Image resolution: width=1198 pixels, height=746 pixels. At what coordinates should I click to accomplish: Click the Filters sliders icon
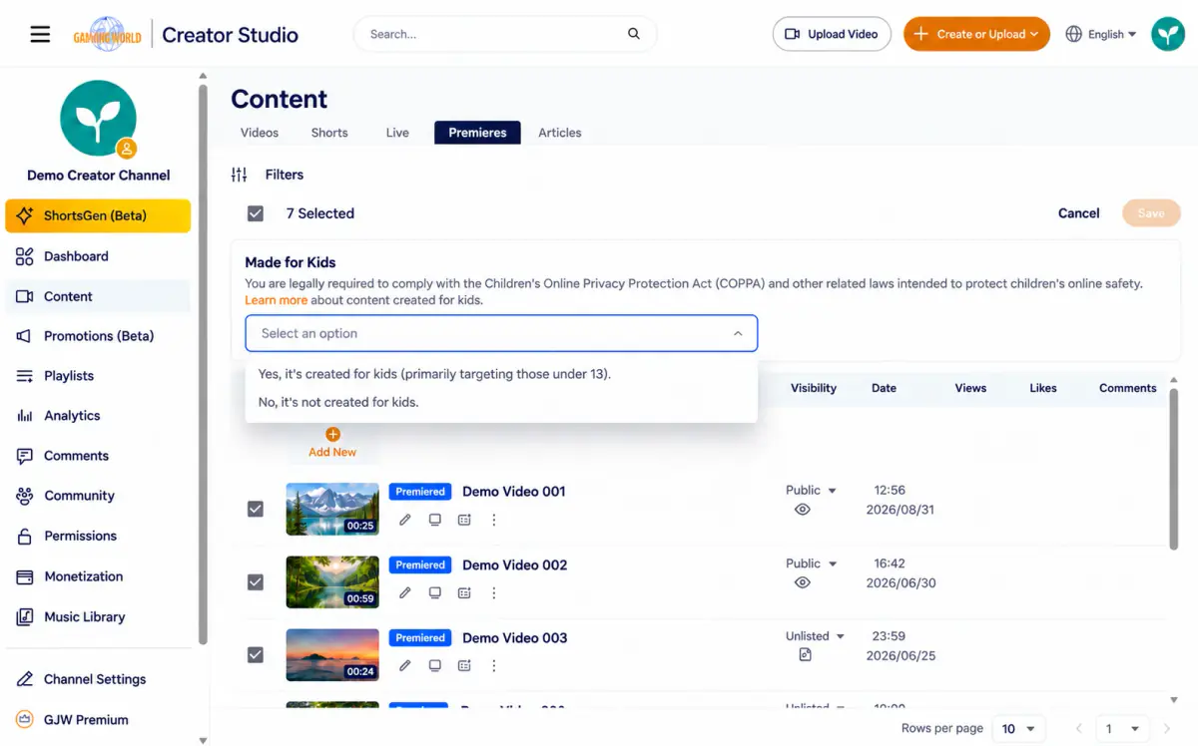pos(239,175)
